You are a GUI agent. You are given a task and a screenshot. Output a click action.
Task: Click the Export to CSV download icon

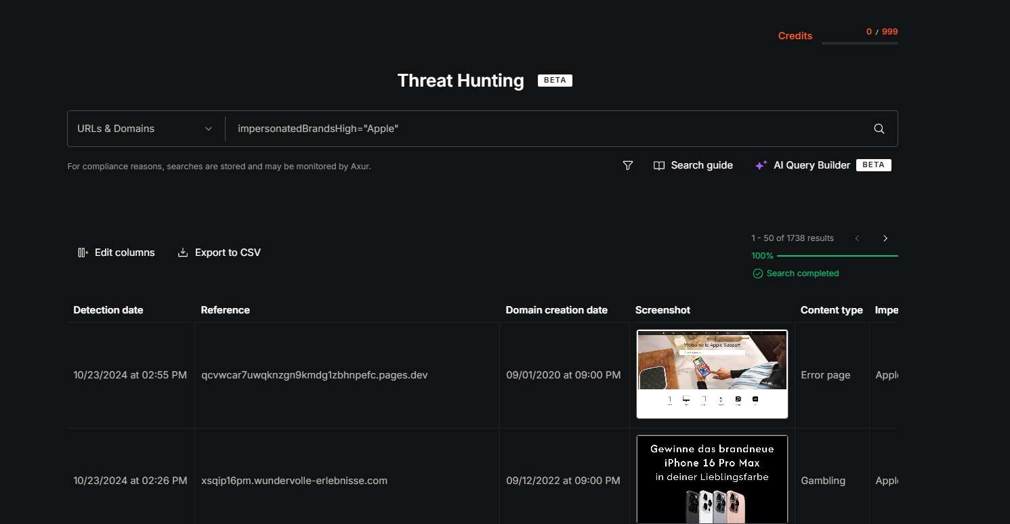click(x=182, y=253)
